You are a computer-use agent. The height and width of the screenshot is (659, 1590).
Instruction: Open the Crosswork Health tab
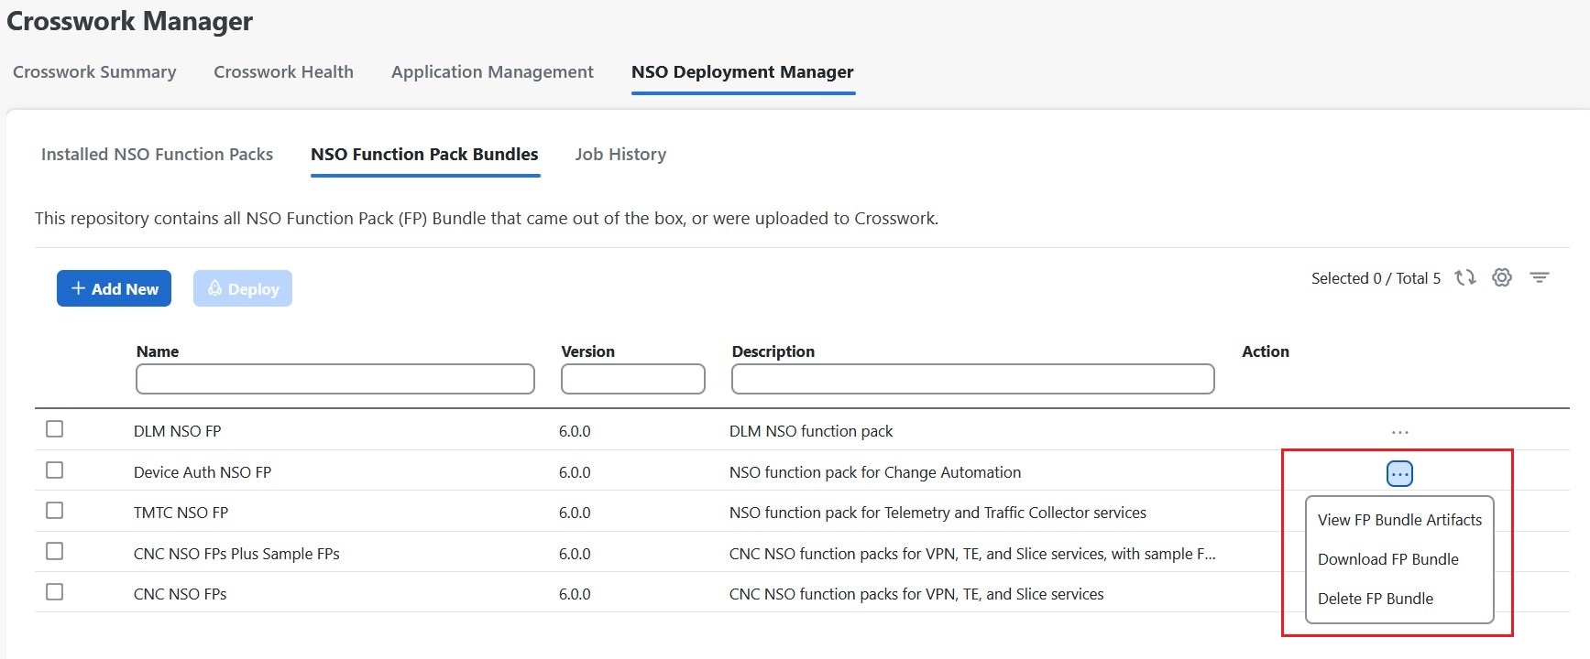(283, 71)
